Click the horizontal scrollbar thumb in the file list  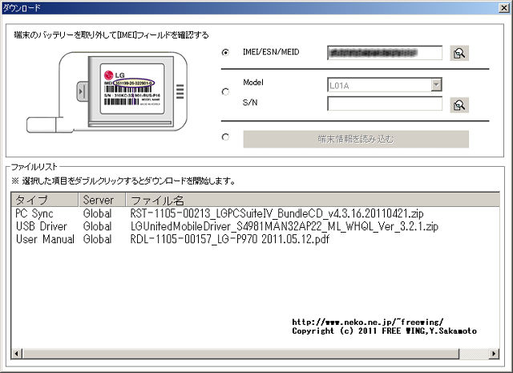tap(240, 354)
